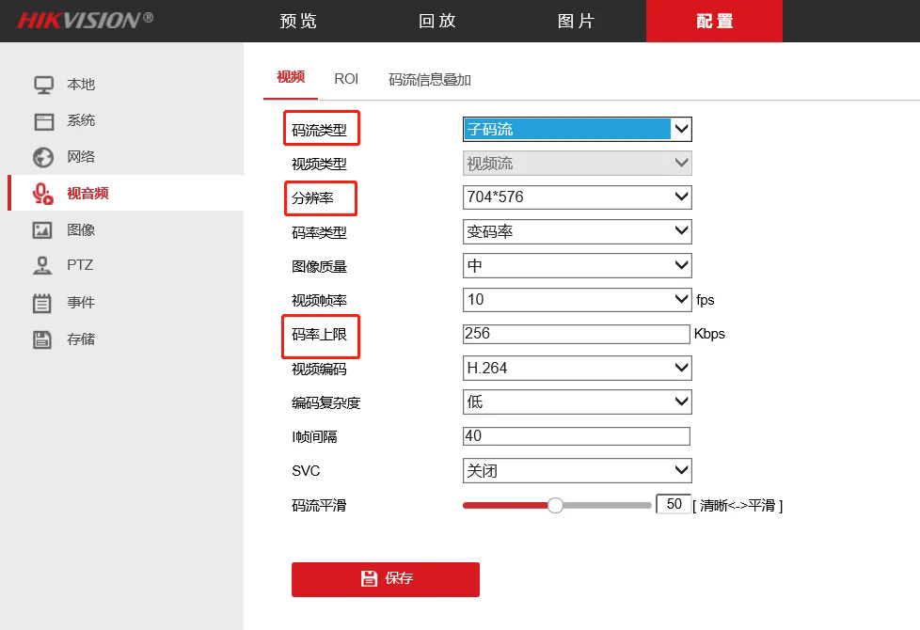Click the 存储 floppy disk icon in sidebar
Image resolution: width=920 pixels, height=630 pixels.
[43, 339]
